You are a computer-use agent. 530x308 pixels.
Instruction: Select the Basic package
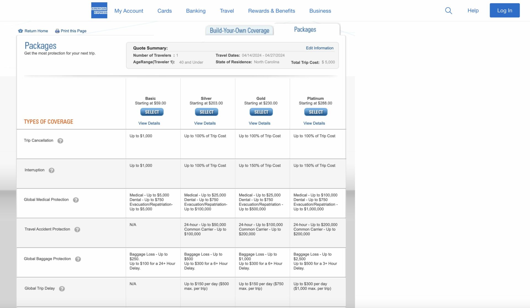coord(152,112)
